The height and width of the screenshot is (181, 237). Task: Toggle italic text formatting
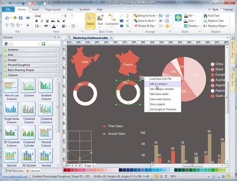42,21
